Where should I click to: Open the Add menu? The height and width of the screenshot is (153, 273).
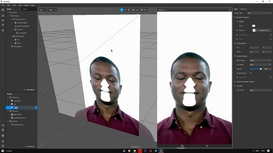click(x=20, y=6)
